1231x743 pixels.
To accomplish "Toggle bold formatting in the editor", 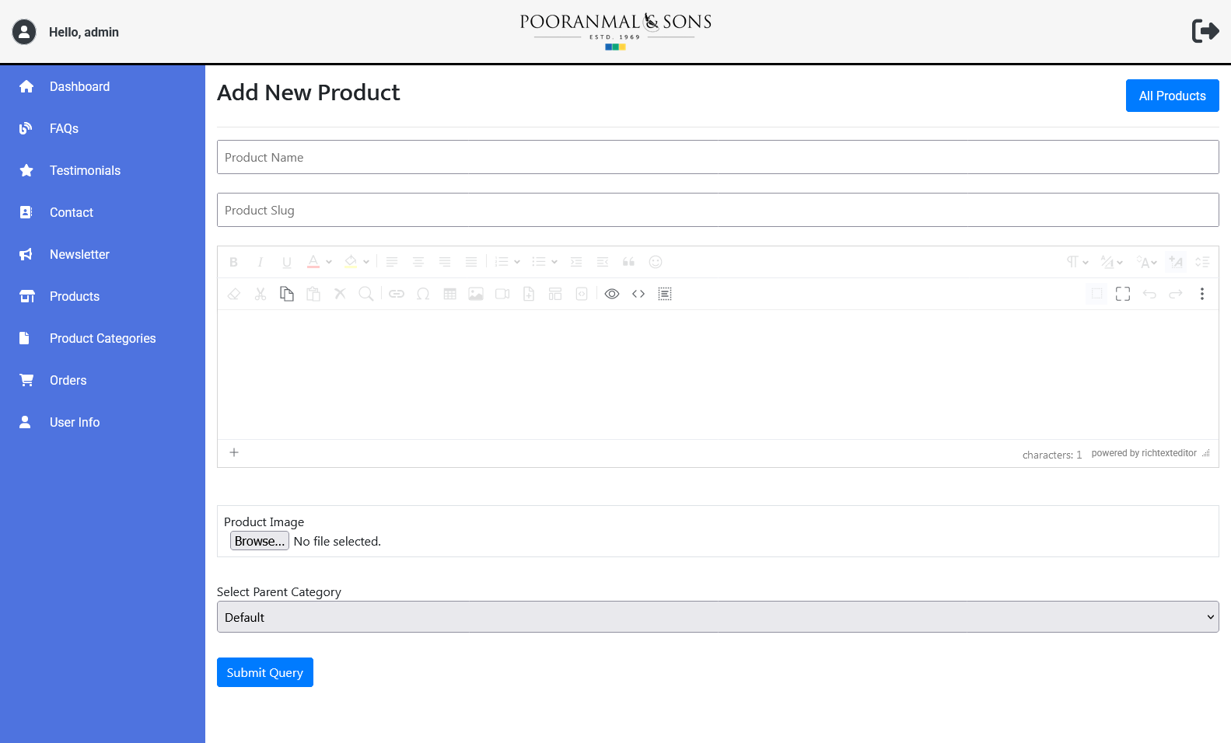I will (233, 262).
